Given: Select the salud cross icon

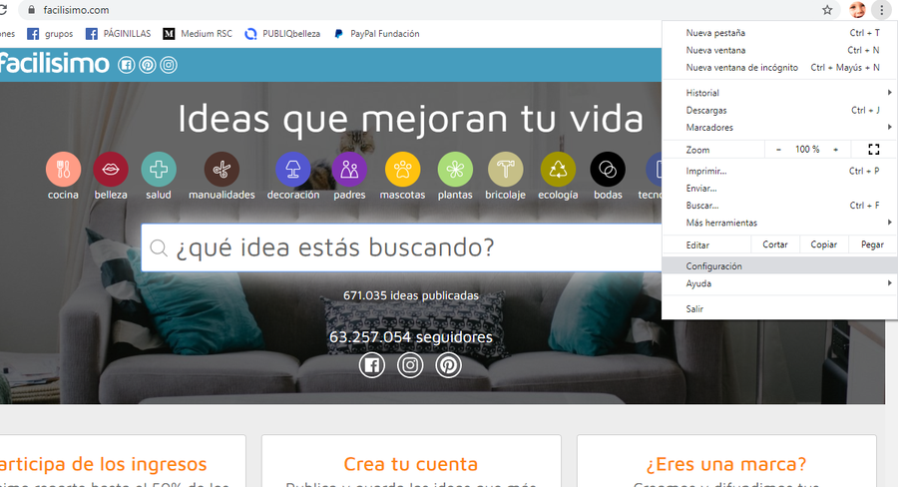Looking at the screenshot, I should click(x=159, y=170).
